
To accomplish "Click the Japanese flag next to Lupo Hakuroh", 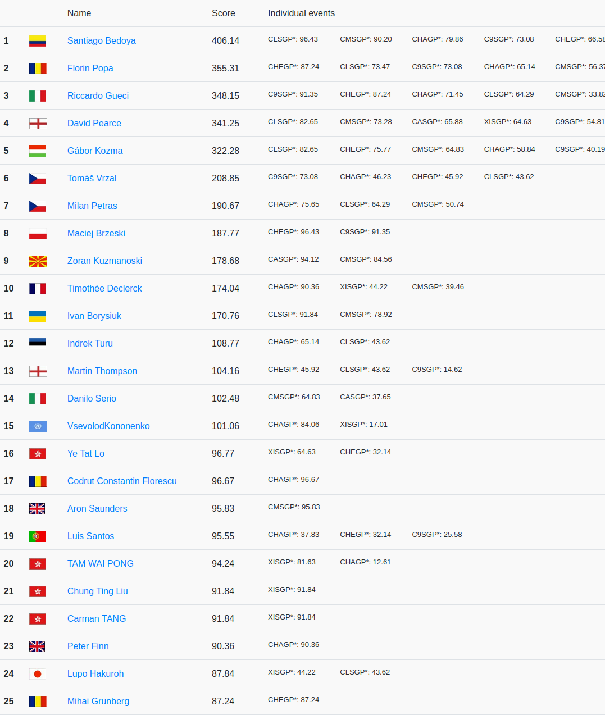I will click(38, 674).
